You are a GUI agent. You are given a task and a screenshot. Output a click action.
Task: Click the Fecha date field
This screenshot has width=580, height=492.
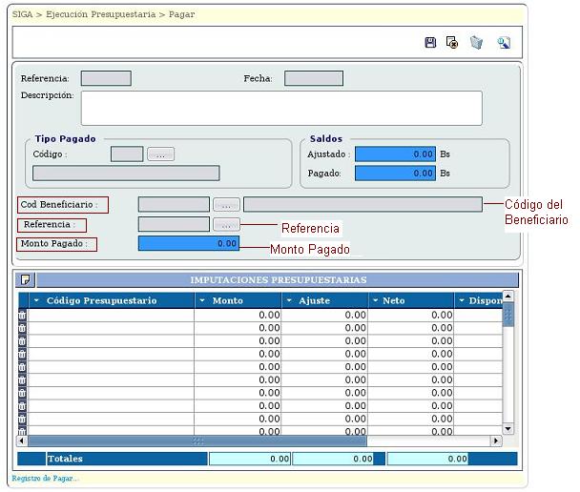click(x=313, y=78)
